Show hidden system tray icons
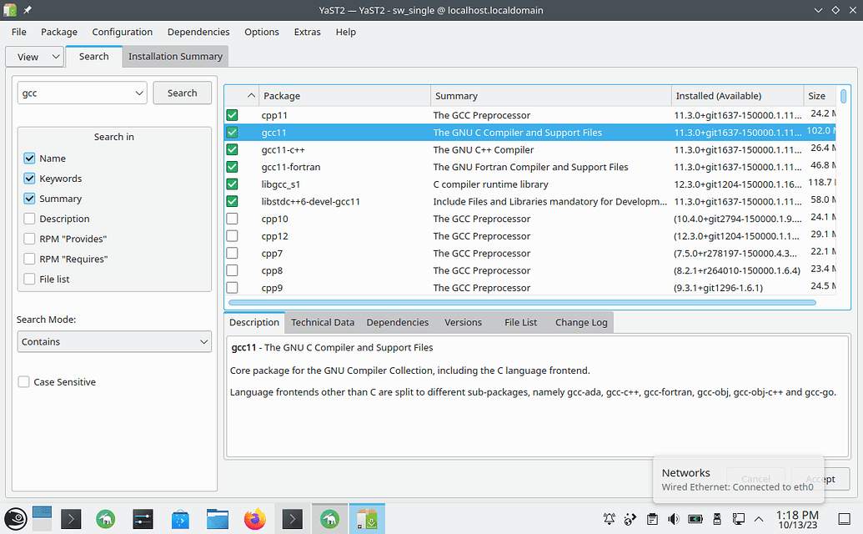Image resolution: width=863 pixels, height=534 pixels. pos(759,519)
